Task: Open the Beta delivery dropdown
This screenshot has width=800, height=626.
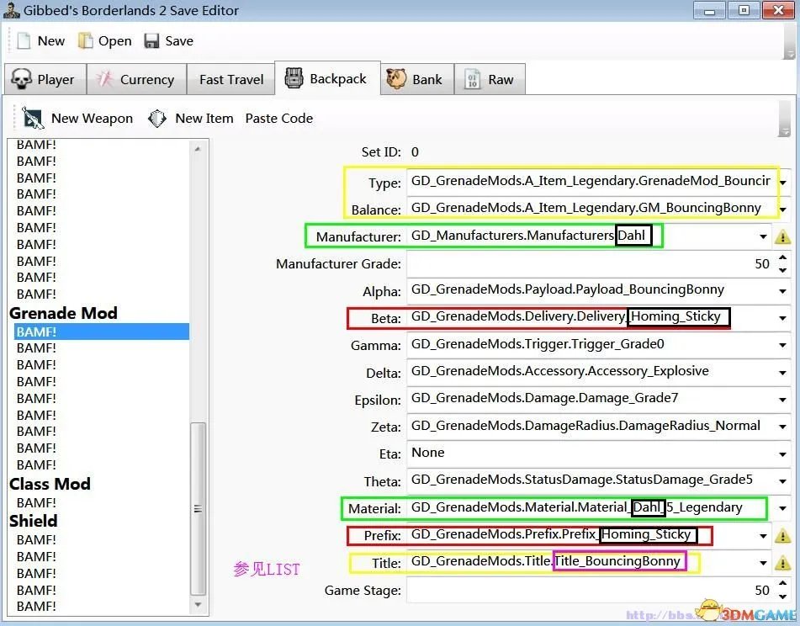Action: pyautogui.click(x=783, y=318)
